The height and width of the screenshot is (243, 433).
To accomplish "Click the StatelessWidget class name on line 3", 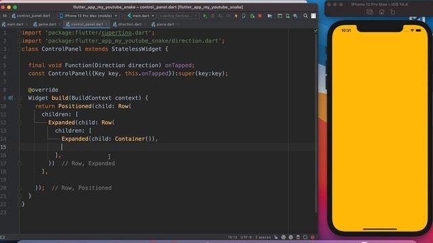I will pyautogui.click(x=137, y=49).
